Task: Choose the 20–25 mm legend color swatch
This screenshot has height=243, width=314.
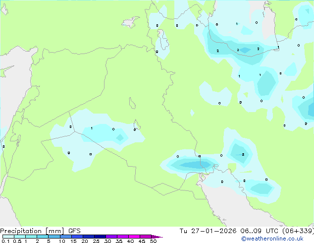Action: (89, 237)
